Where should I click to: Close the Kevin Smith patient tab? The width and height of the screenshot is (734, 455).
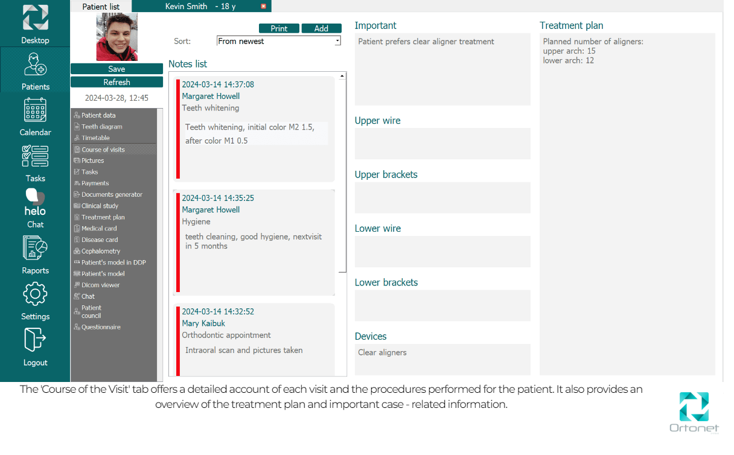[x=263, y=6]
